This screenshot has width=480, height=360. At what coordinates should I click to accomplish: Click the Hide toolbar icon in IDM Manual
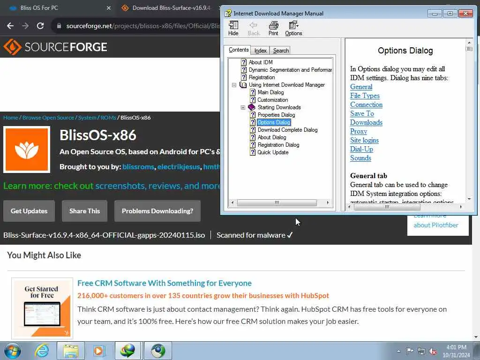pyautogui.click(x=233, y=28)
